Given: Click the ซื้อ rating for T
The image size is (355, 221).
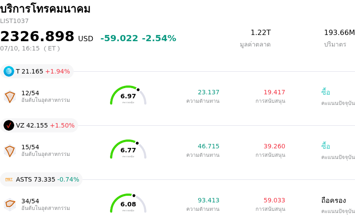Looking at the screenshot, I should tap(326, 92).
